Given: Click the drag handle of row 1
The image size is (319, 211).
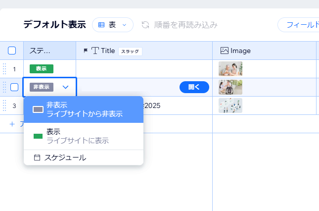Looking at the screenshot, I should pyautogui.click(x=4, y=69).
